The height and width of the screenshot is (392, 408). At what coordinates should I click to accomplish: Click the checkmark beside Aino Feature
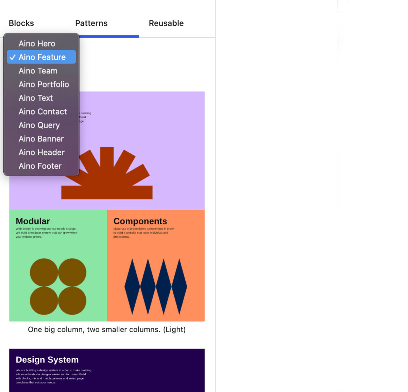(x=13, y=57)
